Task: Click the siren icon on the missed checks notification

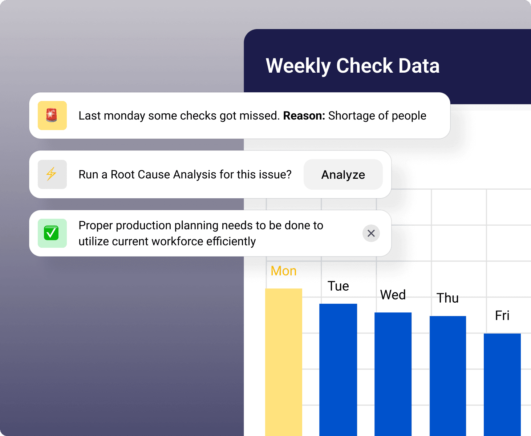Action: (52, 116)
